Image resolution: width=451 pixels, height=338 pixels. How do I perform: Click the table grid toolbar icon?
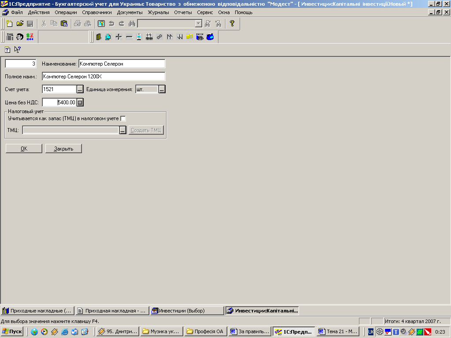(x=149, y=37)
